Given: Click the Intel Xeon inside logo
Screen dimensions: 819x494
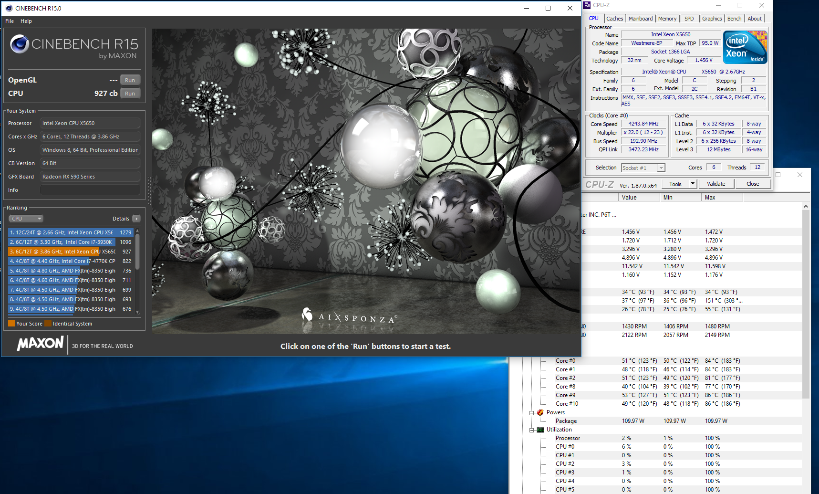Looking at the screenshot, I should coord(745,47).
